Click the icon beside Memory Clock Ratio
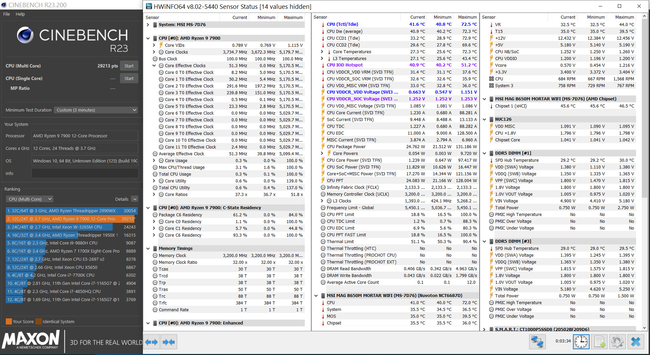The width and height of the screenshot is (650, 355). [x=155, y=262]
